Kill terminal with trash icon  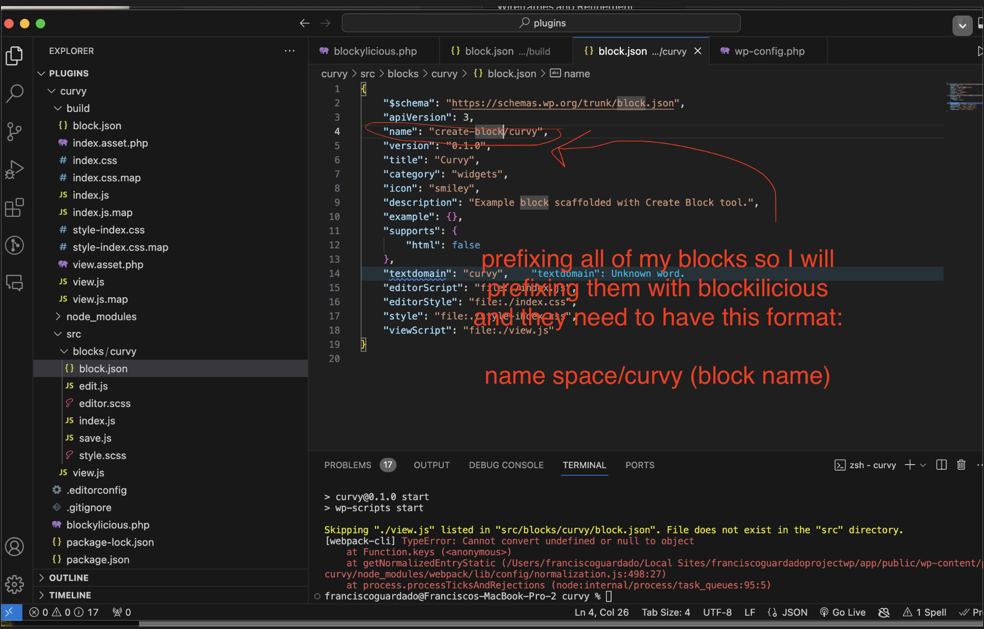pyautogui.click(x=961, y=465)
